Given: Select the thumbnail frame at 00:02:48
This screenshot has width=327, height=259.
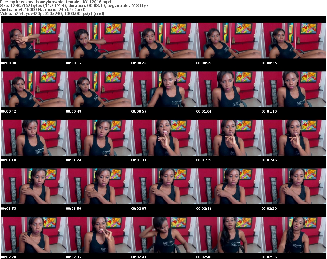Looking at the screenshot, I should [x=229, y=235].
